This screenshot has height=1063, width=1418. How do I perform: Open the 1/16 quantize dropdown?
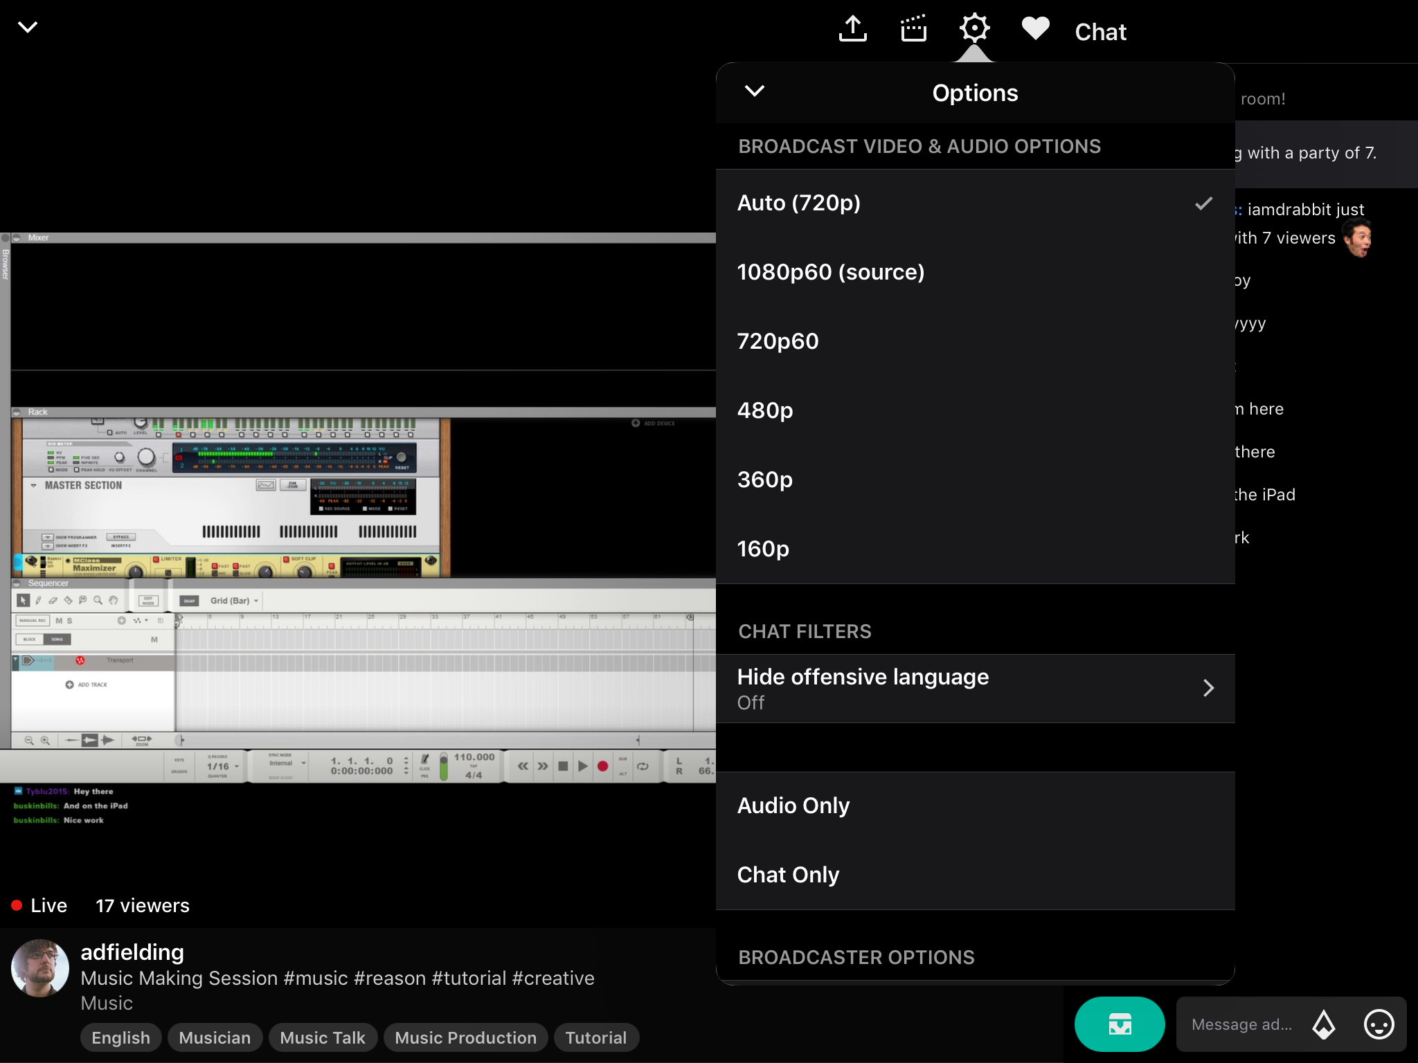(x=222, y=766)
